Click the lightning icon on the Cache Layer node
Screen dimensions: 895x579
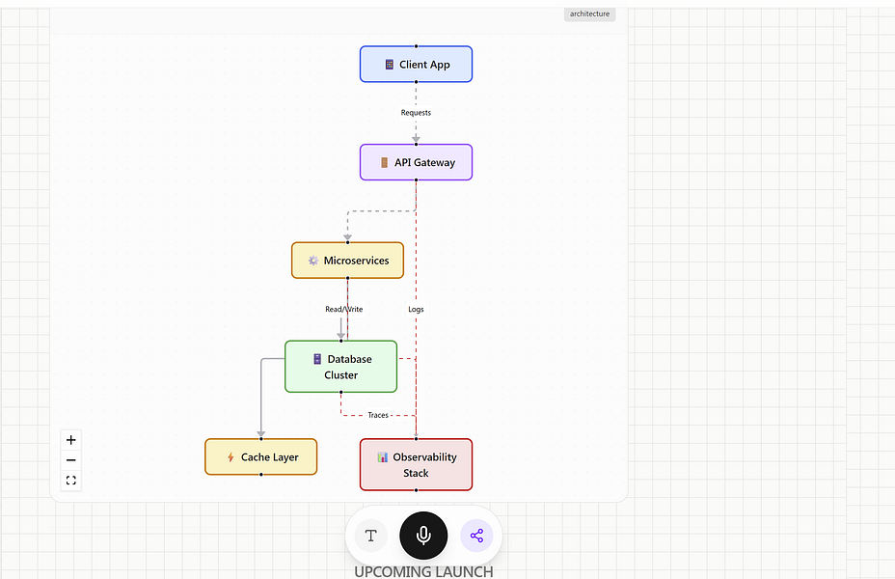230,456
